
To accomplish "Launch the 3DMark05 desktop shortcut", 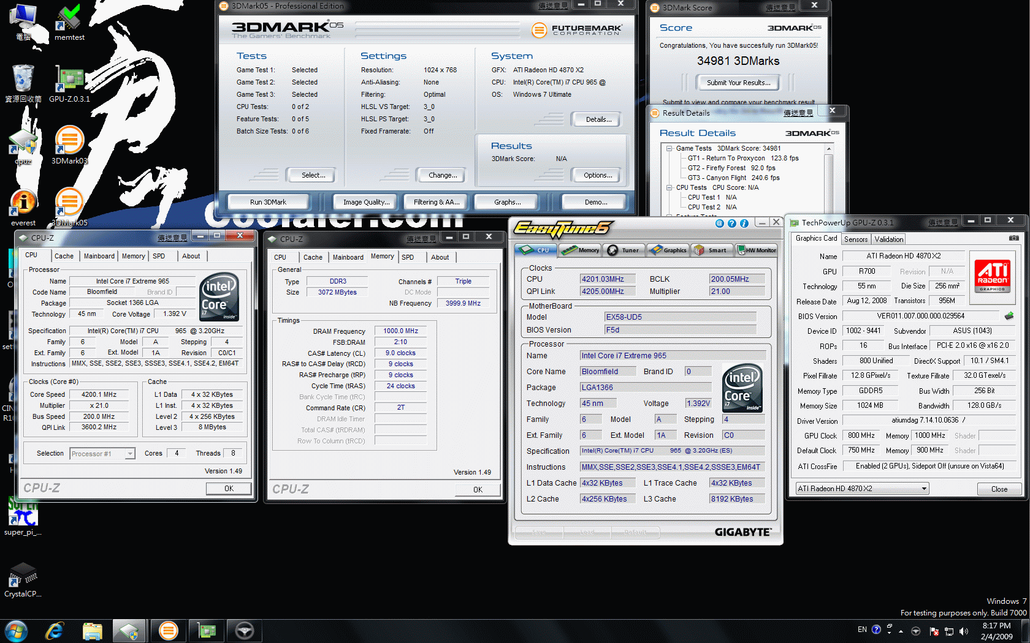I will [x=69, y=207].
